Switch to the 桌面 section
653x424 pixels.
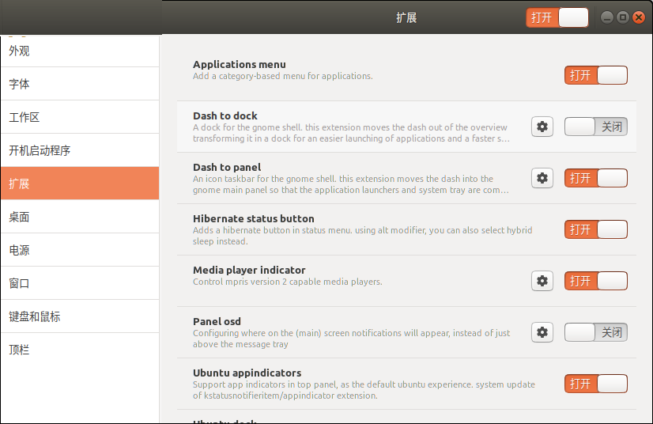pyautogui.click(x=79, y=217)
